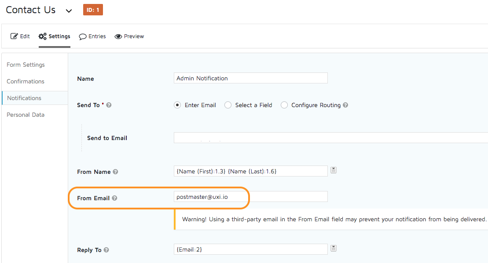This screenshot has height=263, width=488.
Task: Click the help icon next to Reply To
Action: (x=106, y=250)
